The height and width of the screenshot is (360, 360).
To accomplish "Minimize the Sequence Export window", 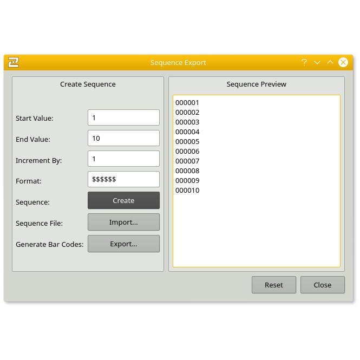I will (x=317, y=62).
